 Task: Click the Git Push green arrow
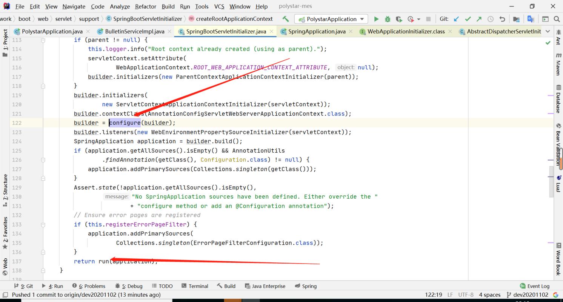pos(479,19)
